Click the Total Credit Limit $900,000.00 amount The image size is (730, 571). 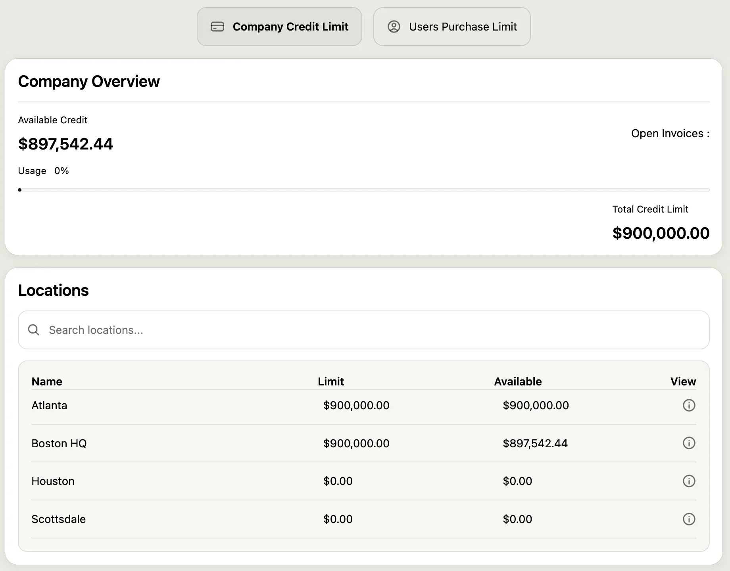(x=661, y=233)
